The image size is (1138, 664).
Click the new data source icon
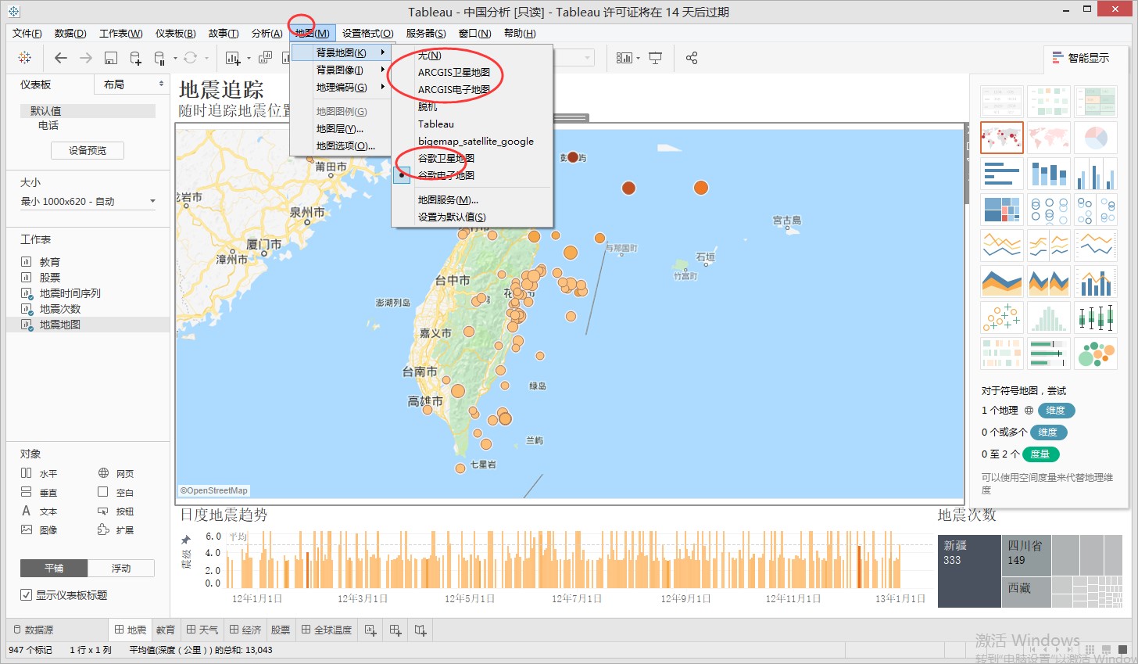tap(135, 58)
